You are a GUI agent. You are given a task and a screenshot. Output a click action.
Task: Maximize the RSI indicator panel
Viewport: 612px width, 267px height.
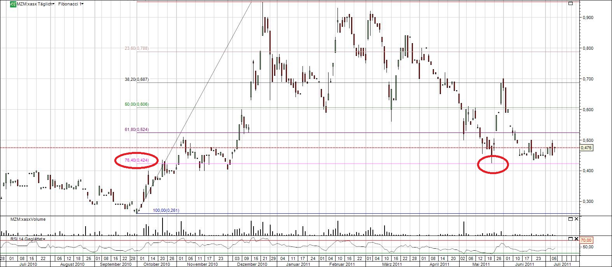pyautogui.click(x=570, y=239)
